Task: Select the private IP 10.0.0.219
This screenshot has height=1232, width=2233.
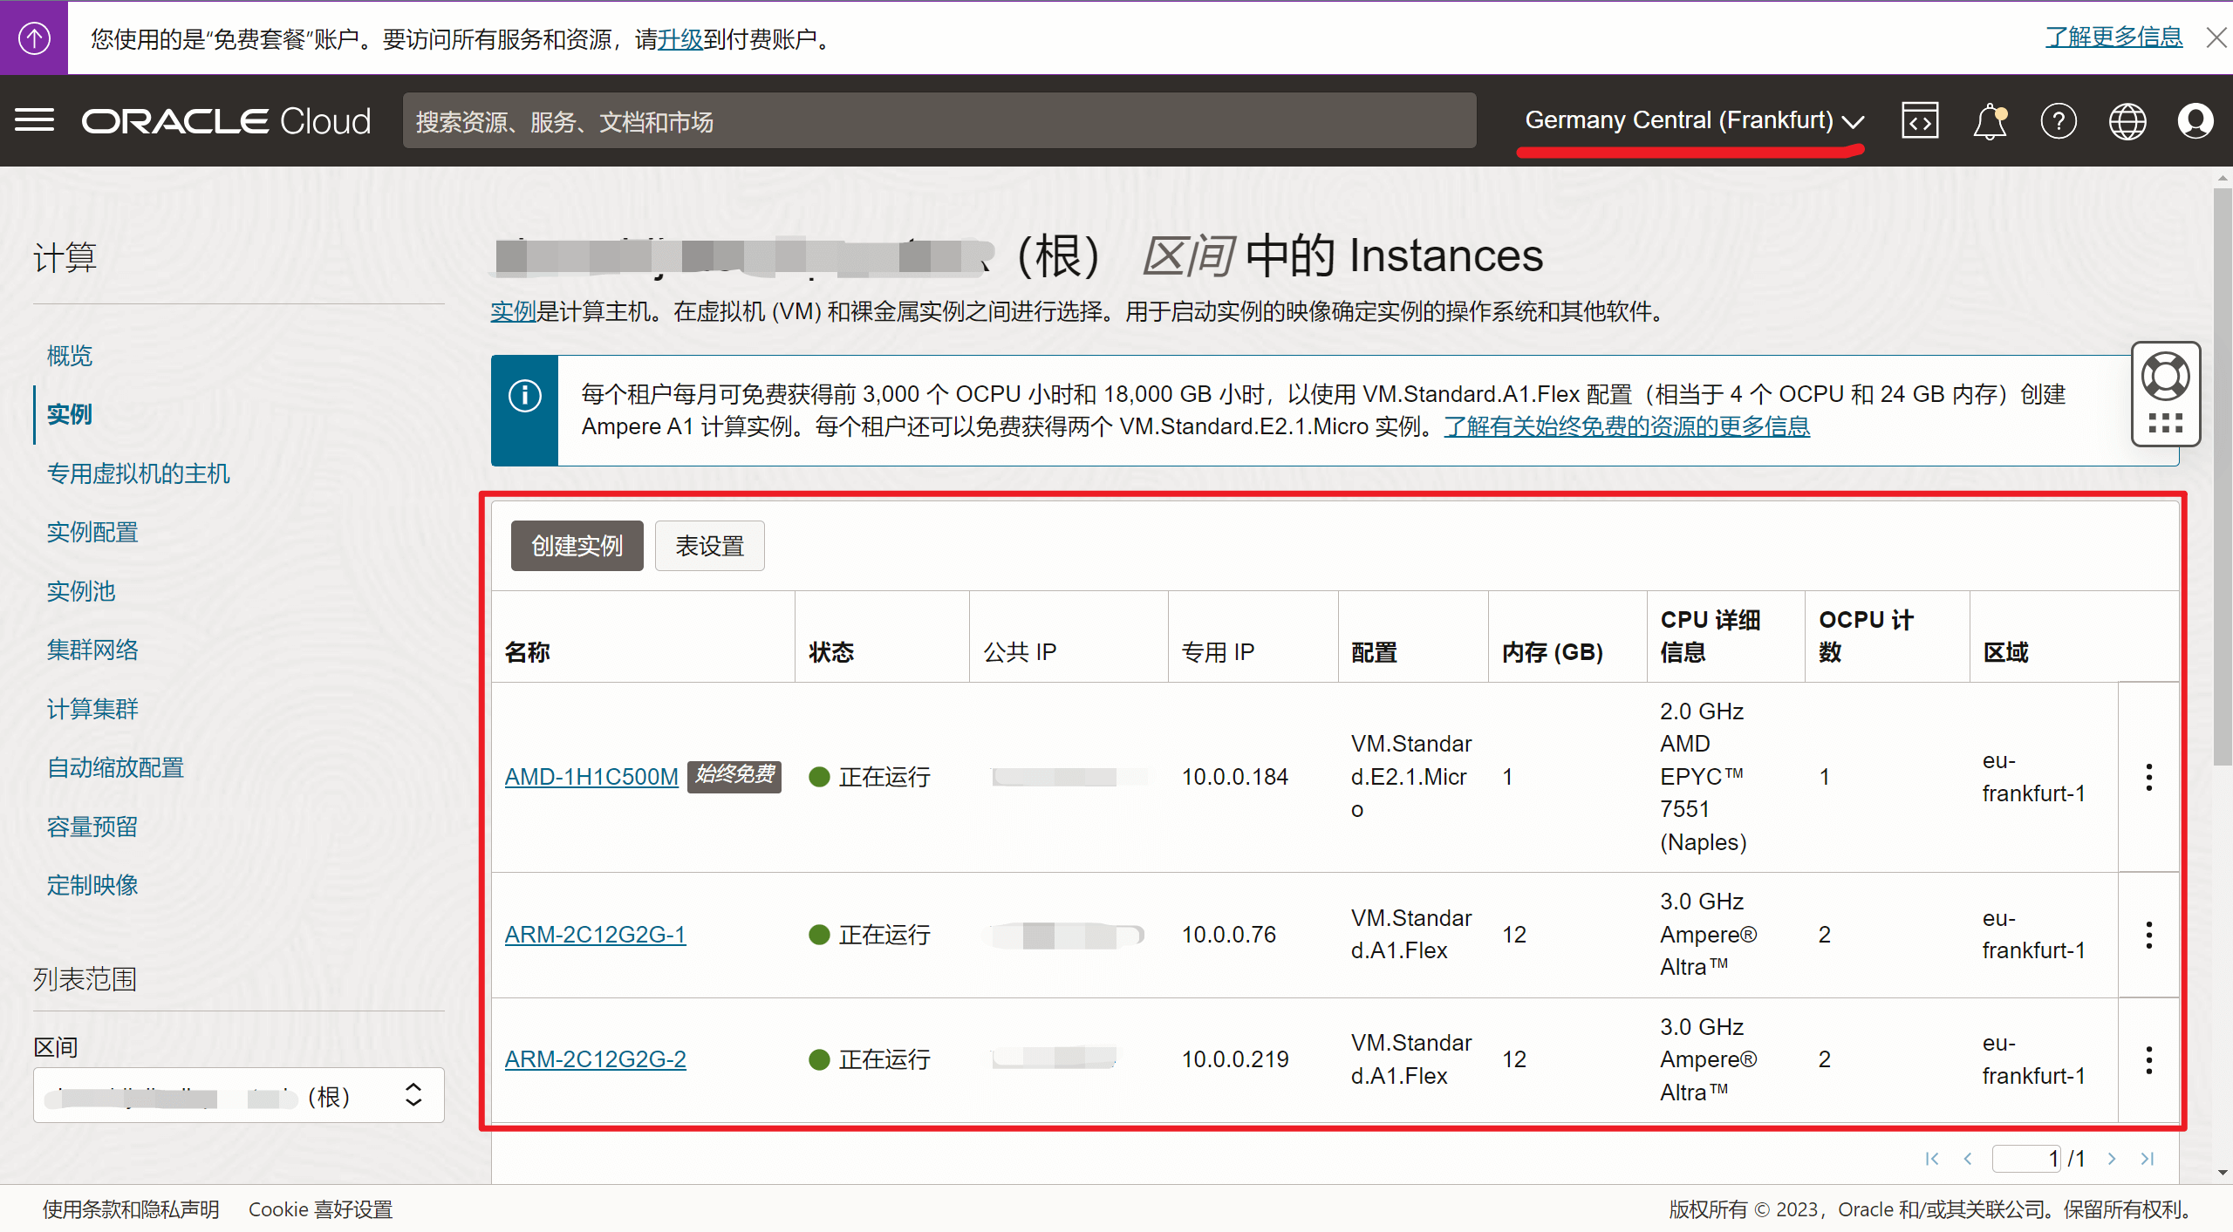Action: point(1234,1059)
